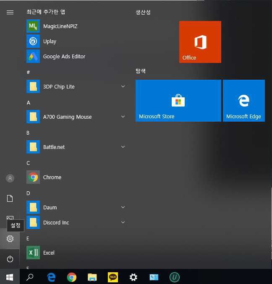Viewport: 272px width, 284px height.
Task: Click the A700 Gaming Mouse folder icon
Action: click(33, 117)
